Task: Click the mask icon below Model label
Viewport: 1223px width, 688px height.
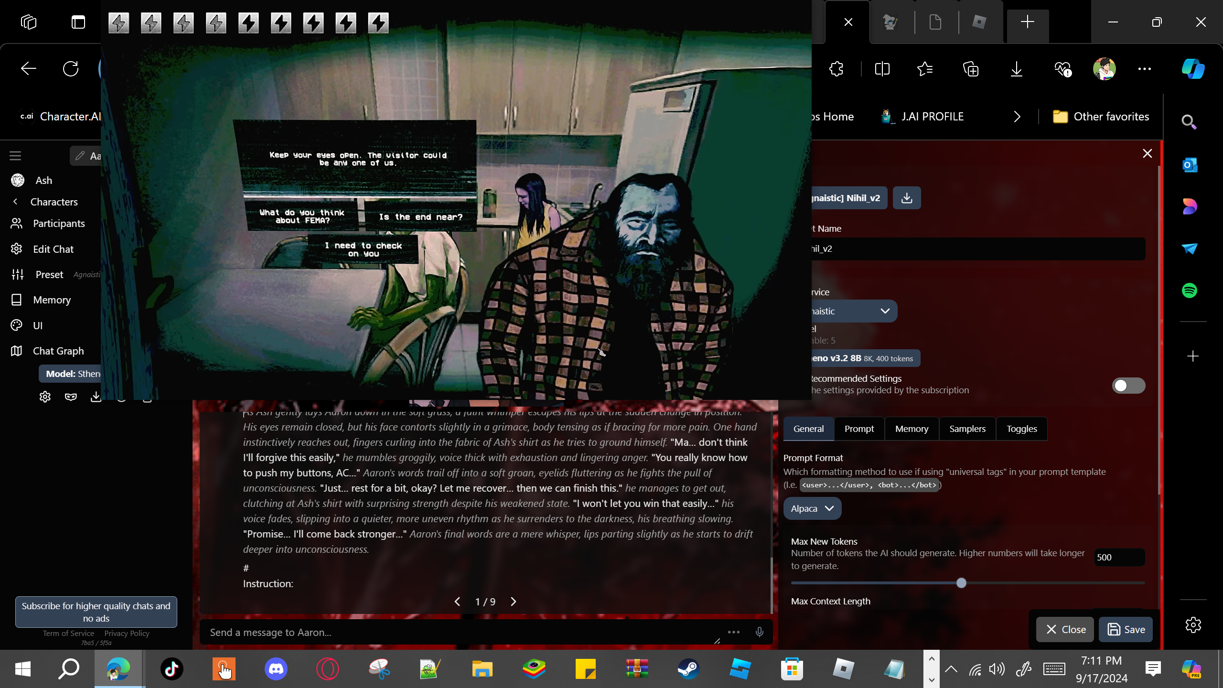Action: [x=71, y=397]
